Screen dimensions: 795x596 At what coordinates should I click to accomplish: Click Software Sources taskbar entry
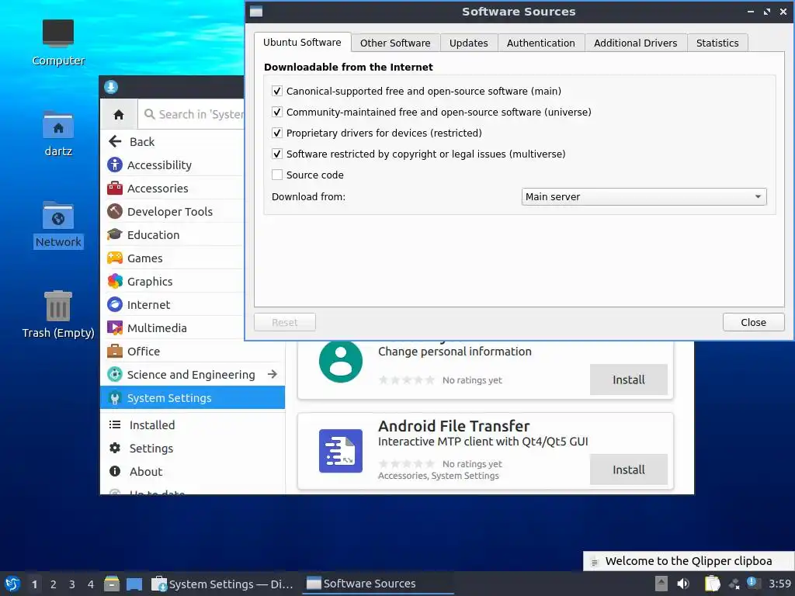coord(378,584)
